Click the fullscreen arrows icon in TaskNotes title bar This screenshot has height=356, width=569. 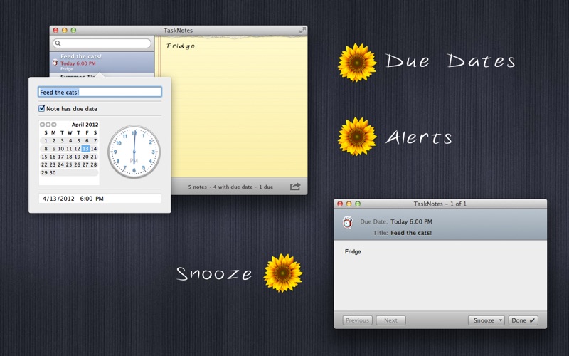(302, 31)
